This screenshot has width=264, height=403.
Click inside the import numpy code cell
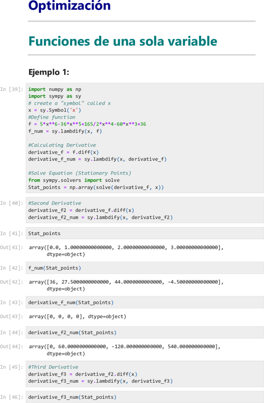[145, 138]
